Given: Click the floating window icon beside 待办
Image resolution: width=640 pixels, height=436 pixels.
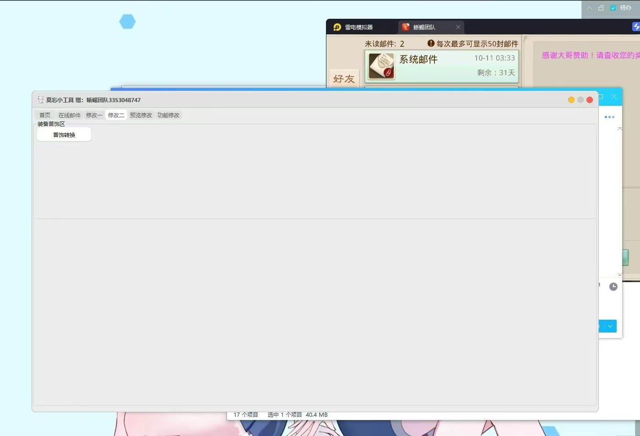Looking at the screenshot, I should pyautogui.click(x=601, y=8).
